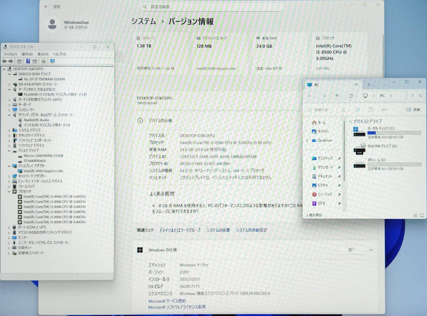Unpin デスクトップ using its pin icon
Viewport: 427px width, 316px height.
coord(339,158)
